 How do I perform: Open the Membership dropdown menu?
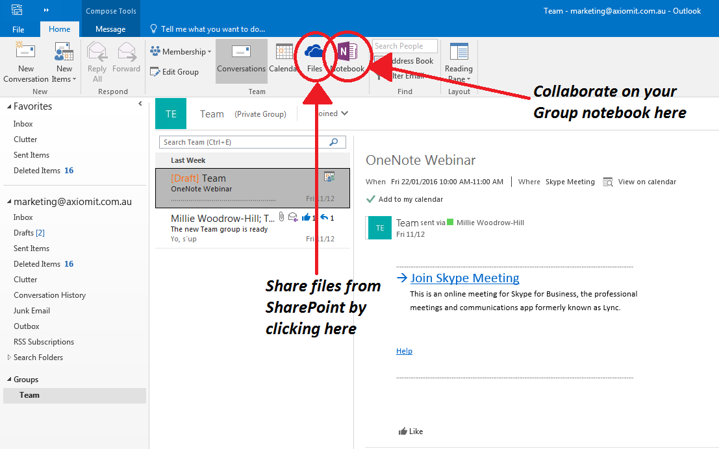point(181,52)
